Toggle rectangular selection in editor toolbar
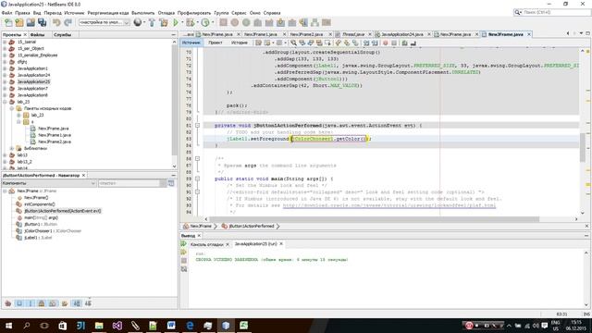This screenshot has height=333, width=592. 327,43
